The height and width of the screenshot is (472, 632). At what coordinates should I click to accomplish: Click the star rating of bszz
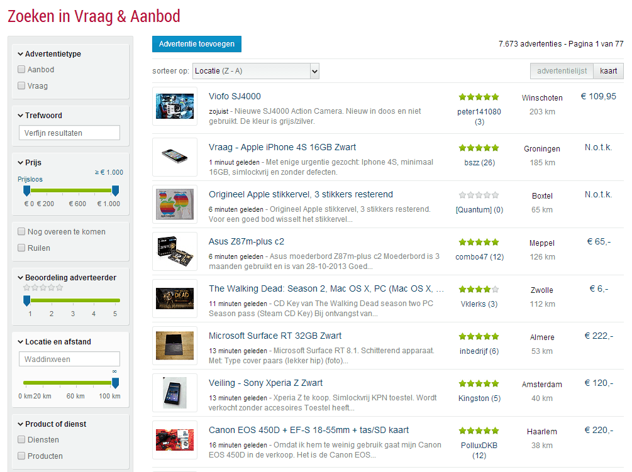point(479,148)
